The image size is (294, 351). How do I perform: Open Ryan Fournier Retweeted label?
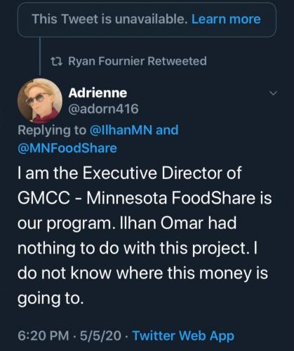click(x=138, y=61)
